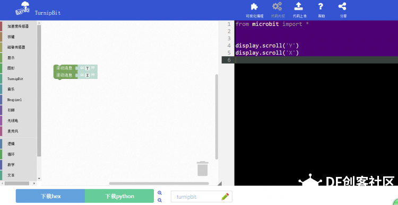Open the 无线电 block category
398x205 pixels.
point(18,121)
